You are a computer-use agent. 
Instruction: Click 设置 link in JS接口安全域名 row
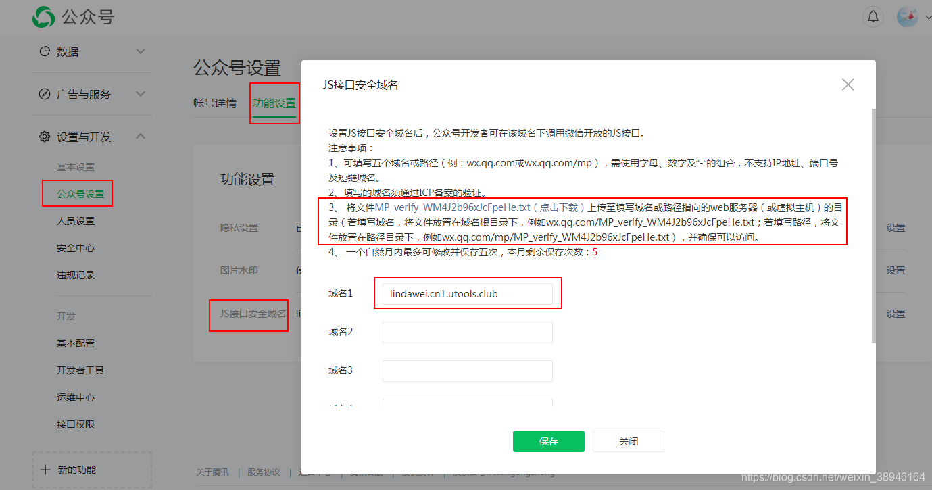(896, 314)
